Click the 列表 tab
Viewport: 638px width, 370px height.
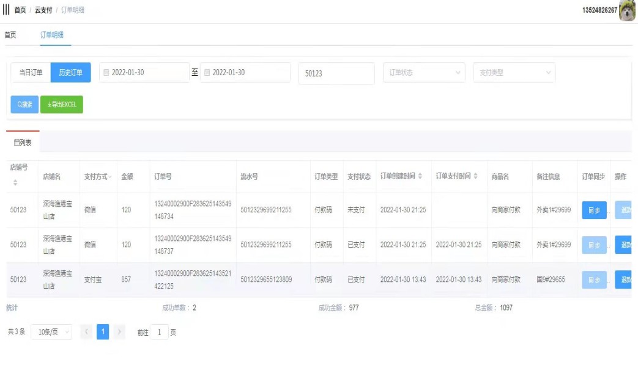point(23,142)
